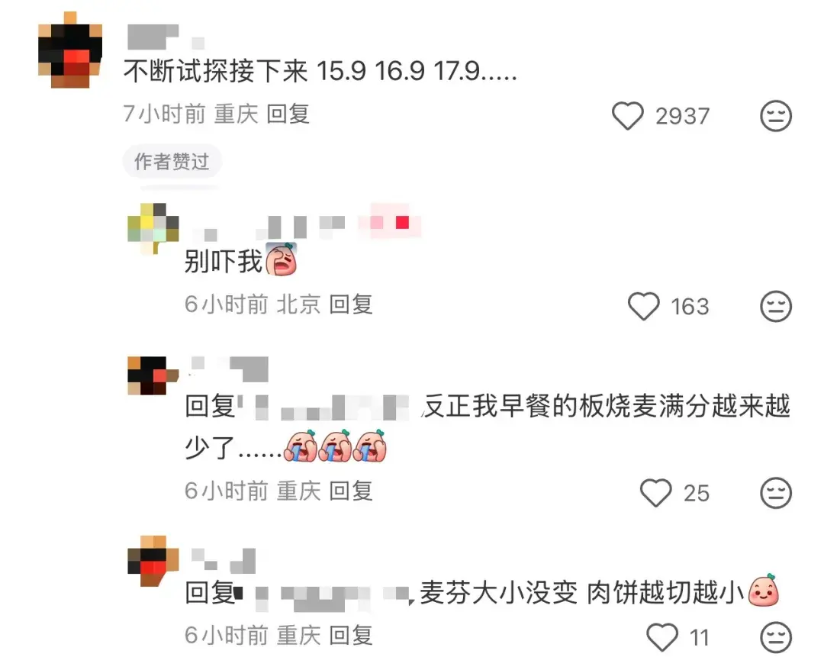Dislike the 麦芬大小没变 reply via face icon

pyautogui.click(x=776, y=637)
